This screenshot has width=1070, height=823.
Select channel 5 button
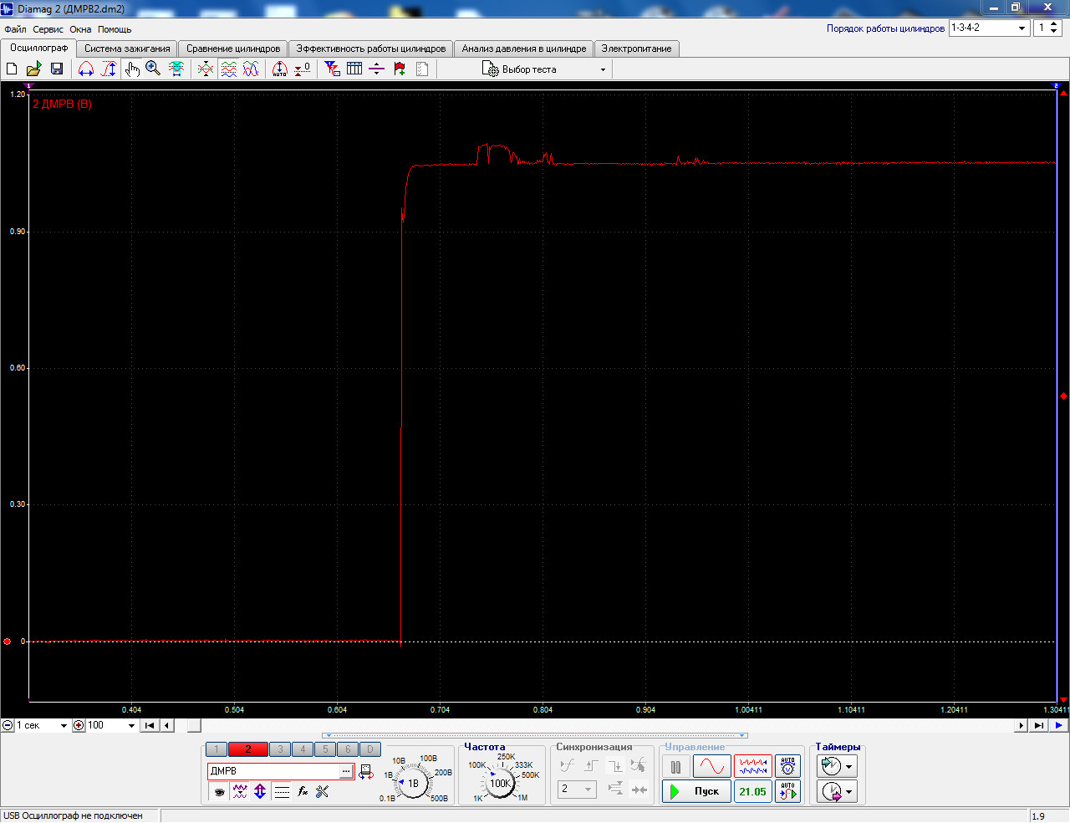pyautogui.click(x=325, y=749)
